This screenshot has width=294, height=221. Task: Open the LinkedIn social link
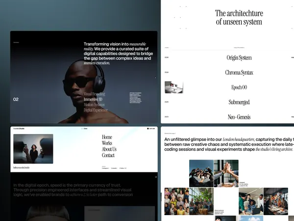[x=114, y=168]
